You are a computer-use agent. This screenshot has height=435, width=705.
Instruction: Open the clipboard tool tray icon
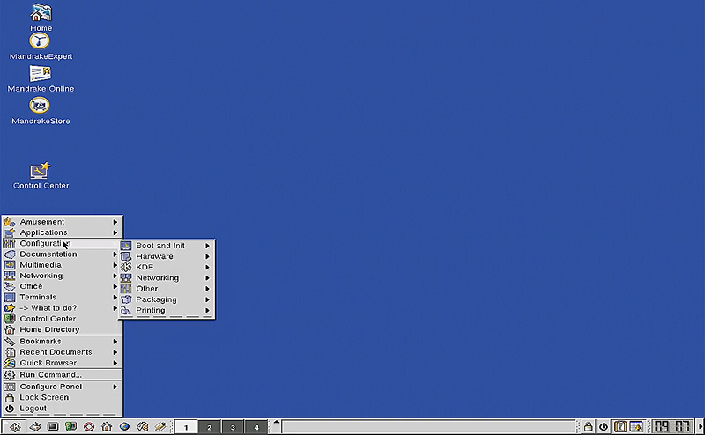point(620,426)
